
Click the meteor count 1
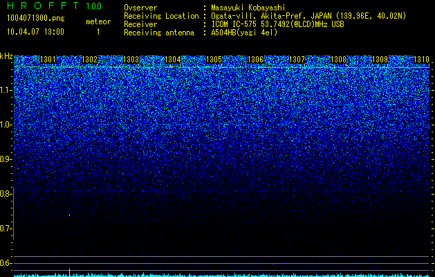tap(98, 32)
